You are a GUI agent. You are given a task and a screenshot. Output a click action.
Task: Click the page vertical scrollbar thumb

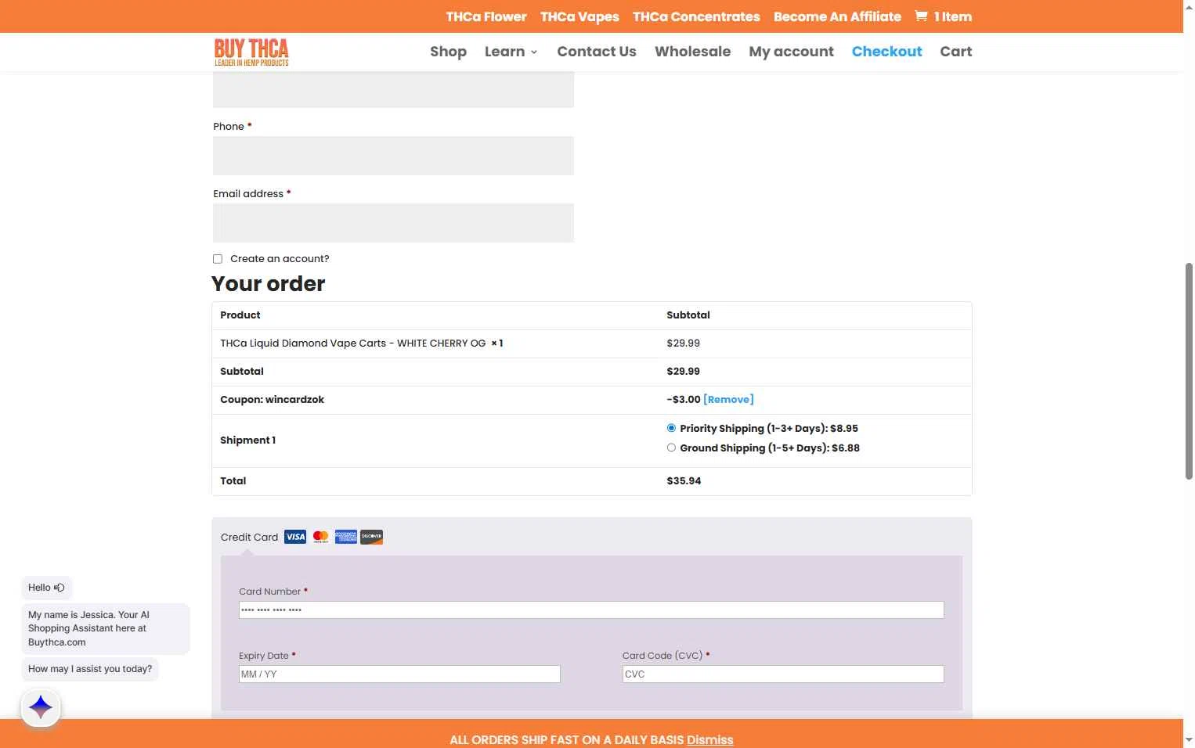pyautogui.click(x=1189, y=372)
